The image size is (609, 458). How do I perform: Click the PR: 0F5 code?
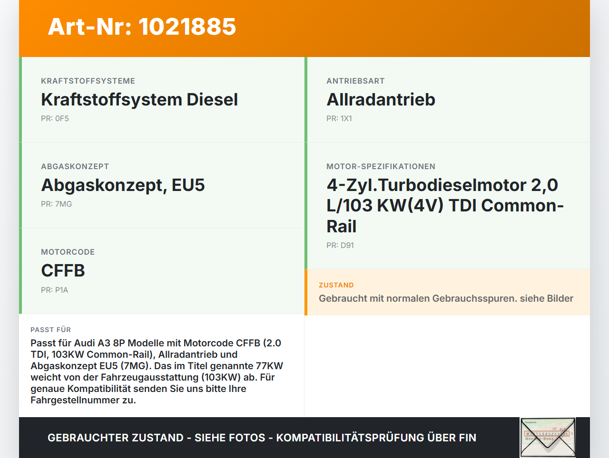(x=55, y=118)
